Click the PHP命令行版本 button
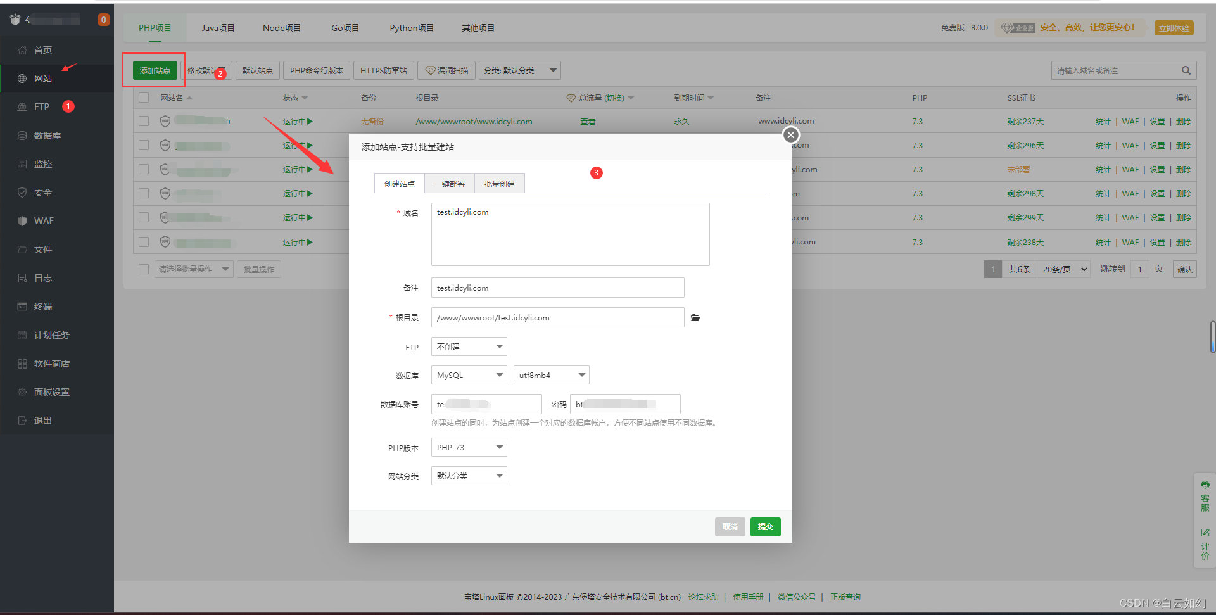The height and width of the screenshot is (615, 1216). pos(317,70)
